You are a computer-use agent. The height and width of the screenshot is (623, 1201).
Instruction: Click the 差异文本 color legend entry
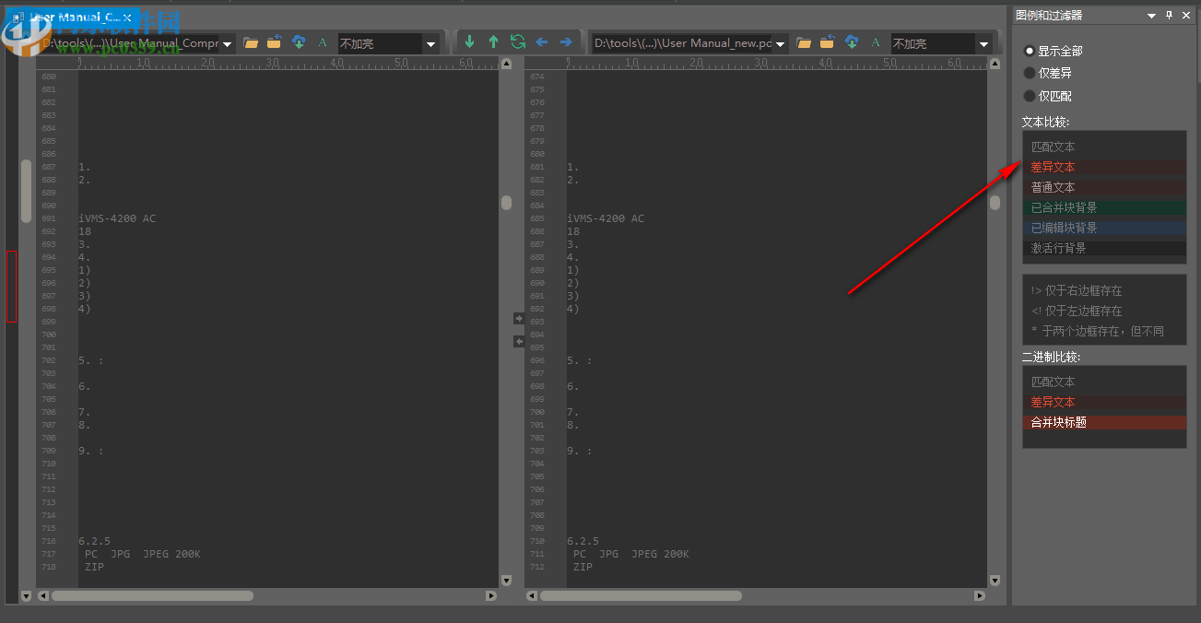coord(1053,167)
